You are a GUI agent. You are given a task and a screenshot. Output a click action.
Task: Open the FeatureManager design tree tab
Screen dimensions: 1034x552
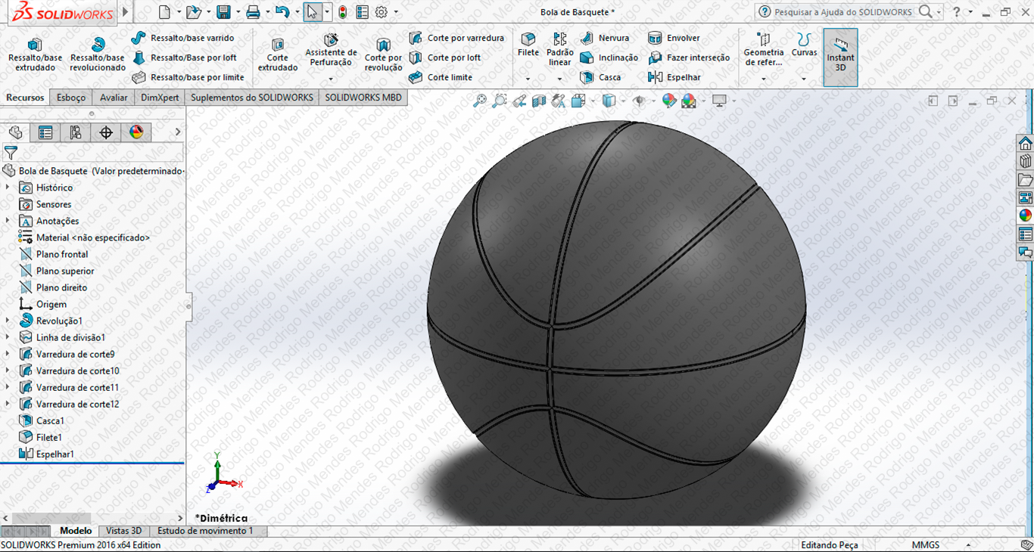[15, 132]
